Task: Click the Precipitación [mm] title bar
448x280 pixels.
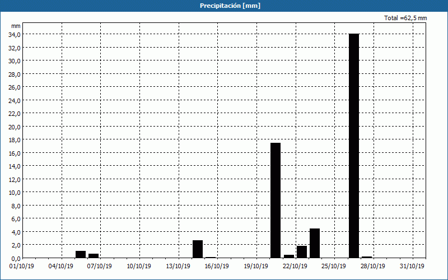Action: (x=224, y=6)
